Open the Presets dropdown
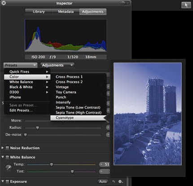Viewport: 193px width, 186px height. [20, 65]
